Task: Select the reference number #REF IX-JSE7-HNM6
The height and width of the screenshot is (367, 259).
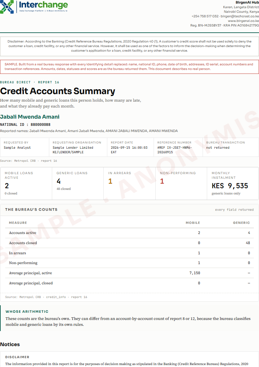Action: pos(175,150)
